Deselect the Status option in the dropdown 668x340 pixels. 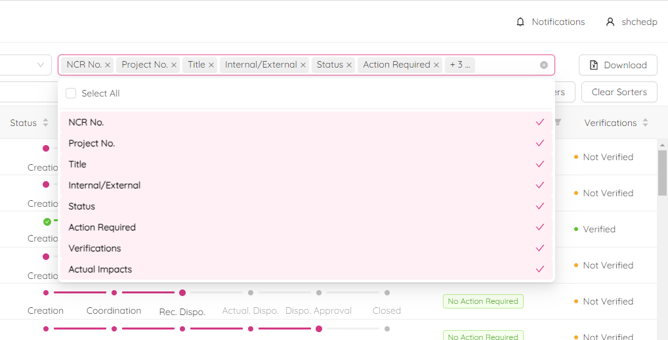click(x=306, y=206)
